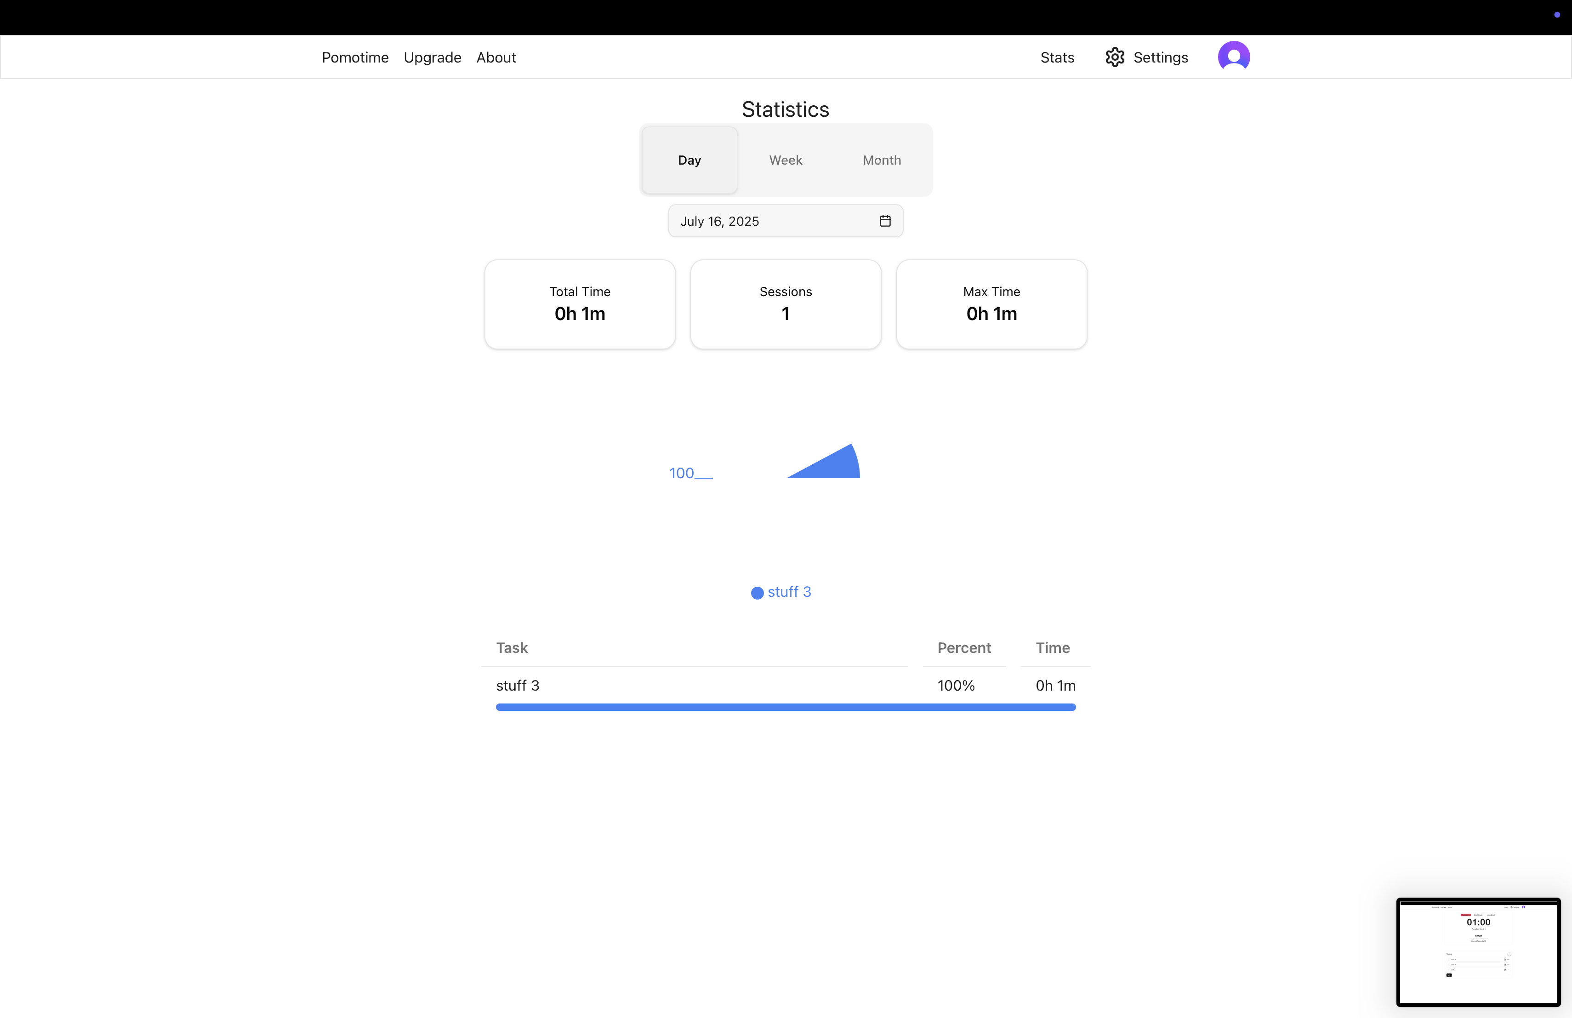Image resolution: width=1572 pixels, height=1018 pixels.
Task: Click the stuff 3 legend dot
Action: click(x=757, y=593)
